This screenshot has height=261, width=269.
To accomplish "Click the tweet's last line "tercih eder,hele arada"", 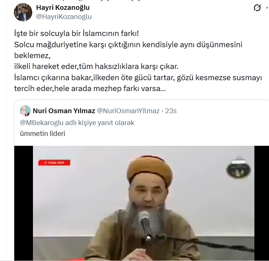I will (53, 89).
